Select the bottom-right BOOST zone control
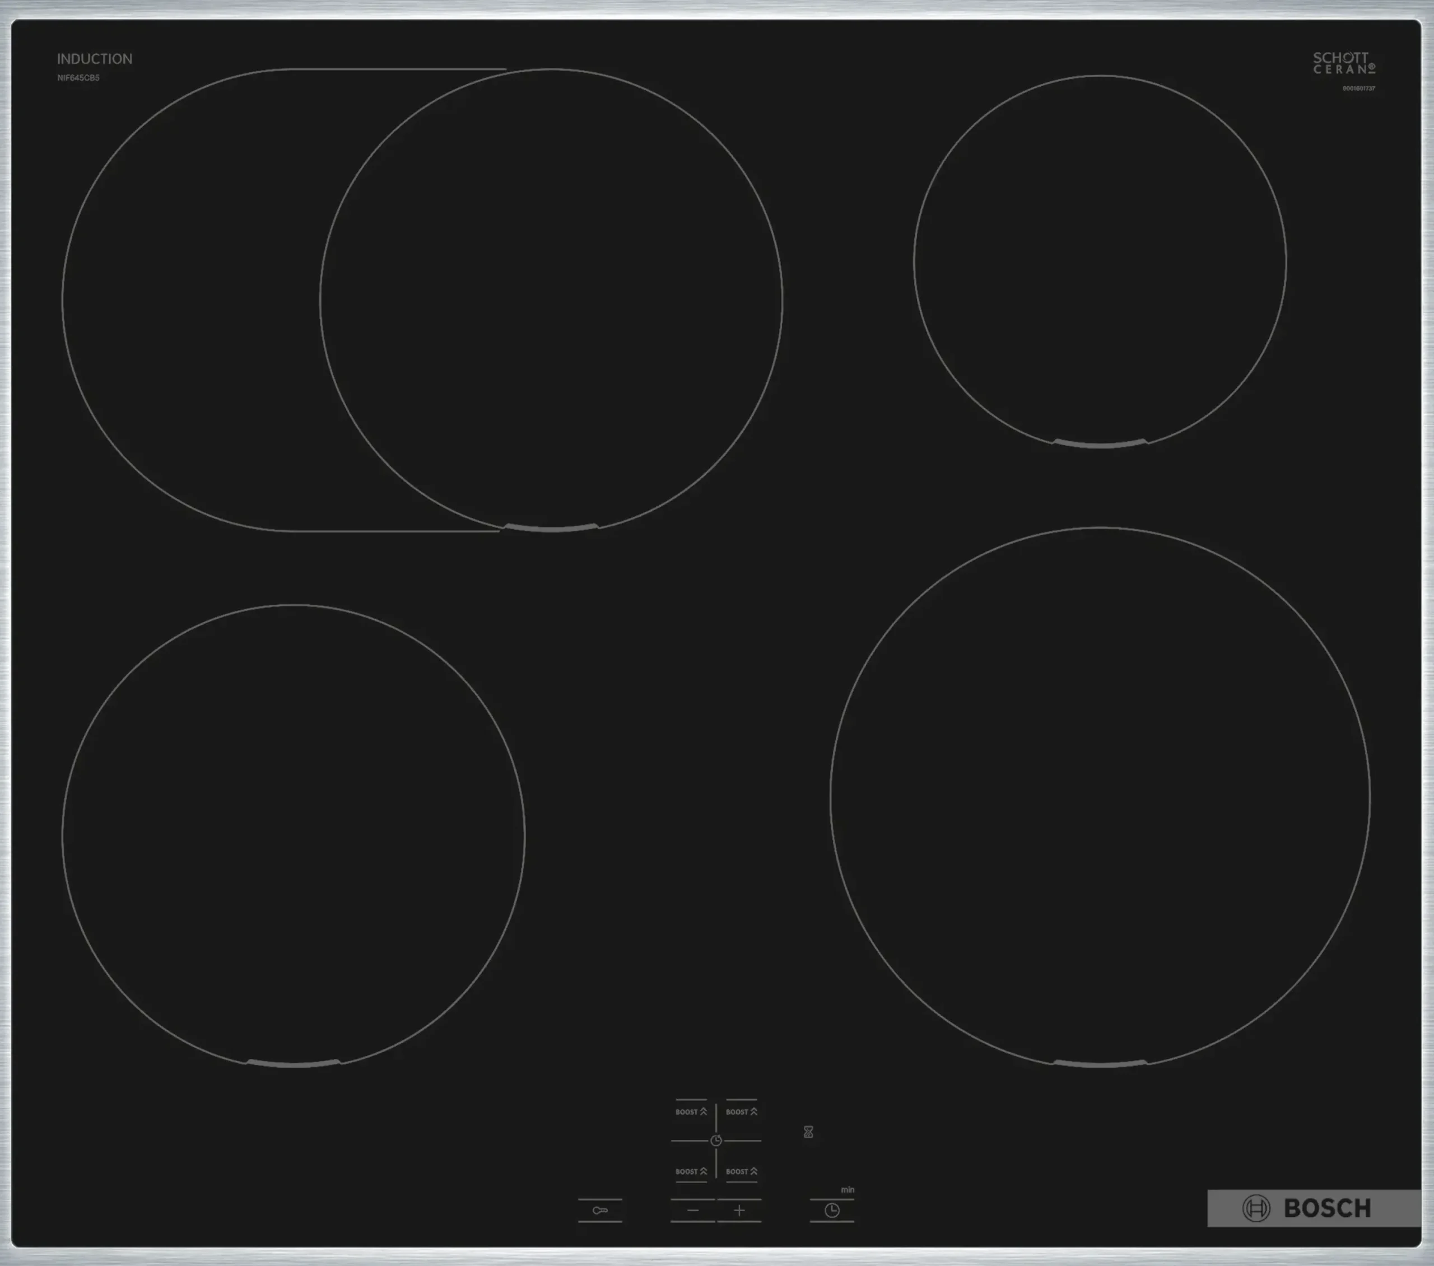Image resolution: width=1434 pixels, height=1266 pixels. (x=741, y=1171)
